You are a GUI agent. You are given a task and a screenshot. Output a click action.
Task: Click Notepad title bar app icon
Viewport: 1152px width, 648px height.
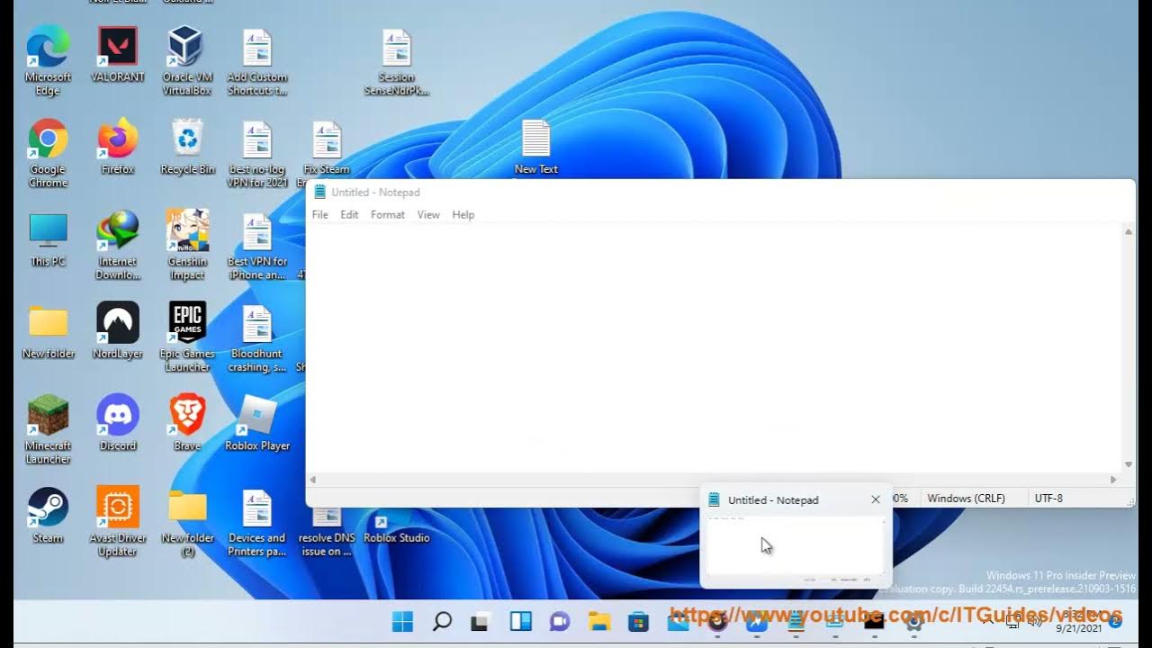(319, 192)
